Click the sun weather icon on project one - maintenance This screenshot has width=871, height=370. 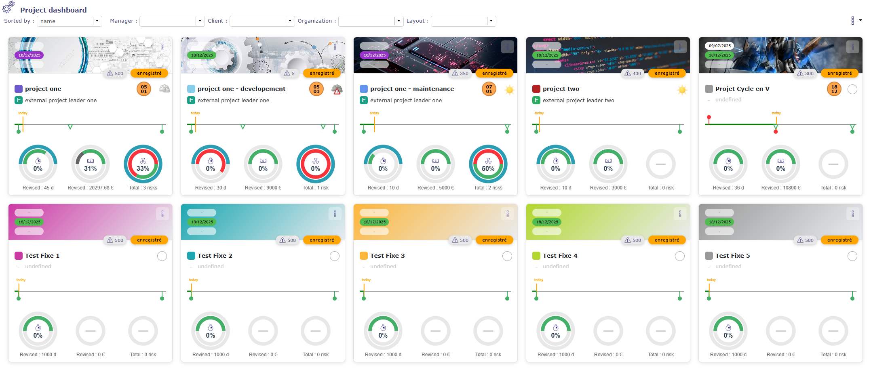click(x=509, y=90)
